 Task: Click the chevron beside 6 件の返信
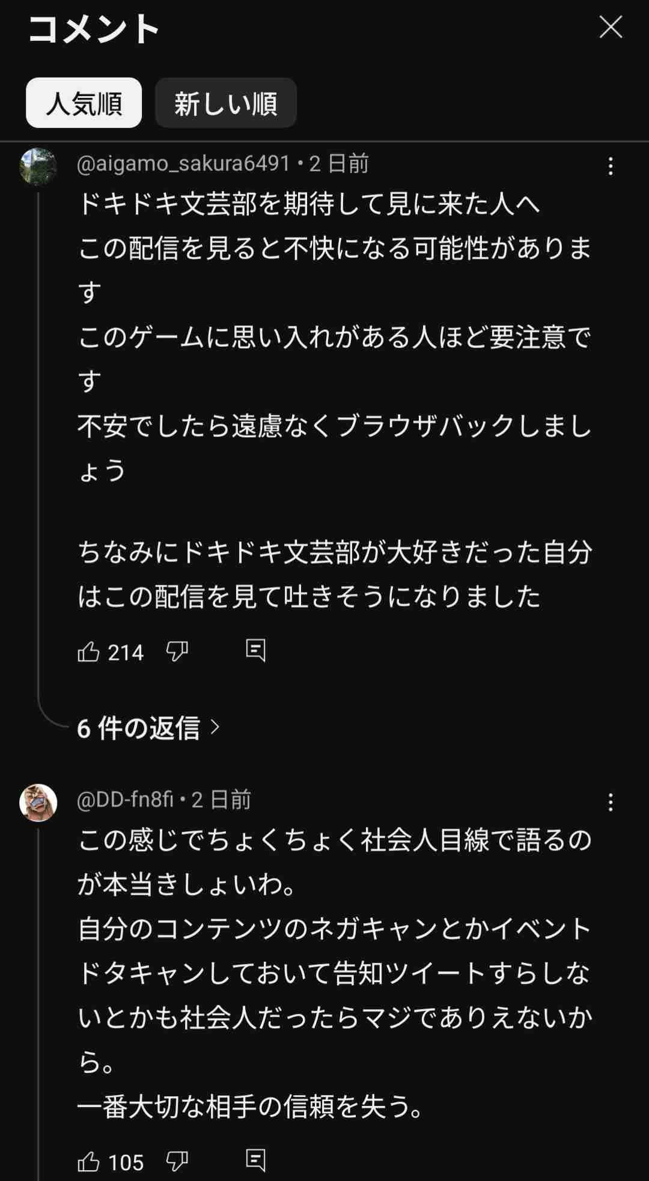tap(215, 728)
